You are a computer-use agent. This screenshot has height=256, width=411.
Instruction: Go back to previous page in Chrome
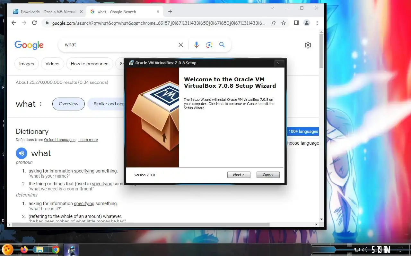(x=13, y=23)
